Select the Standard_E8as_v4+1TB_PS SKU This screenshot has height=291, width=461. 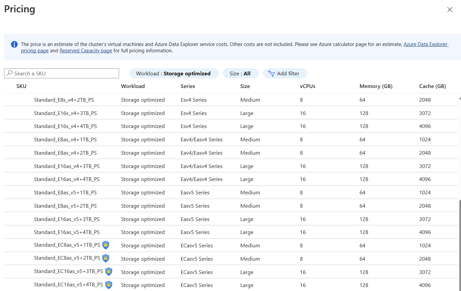[65, 139]
